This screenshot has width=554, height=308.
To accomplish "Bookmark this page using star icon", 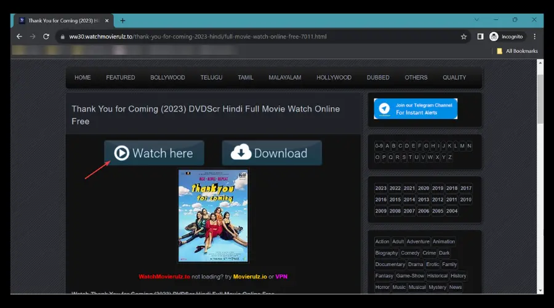I will click(464, 36).
